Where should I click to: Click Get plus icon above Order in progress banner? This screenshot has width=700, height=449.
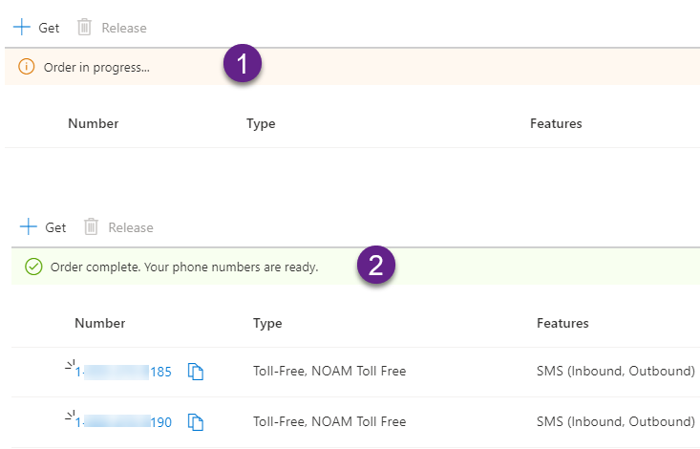22,28
